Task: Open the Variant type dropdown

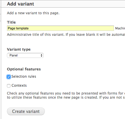Action: pos(25,55)
